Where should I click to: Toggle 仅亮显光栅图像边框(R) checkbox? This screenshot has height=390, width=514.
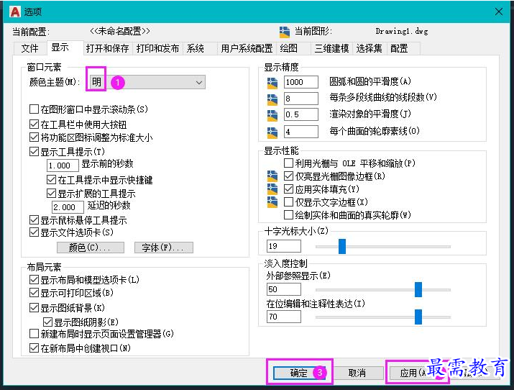(x=288, y=176)
